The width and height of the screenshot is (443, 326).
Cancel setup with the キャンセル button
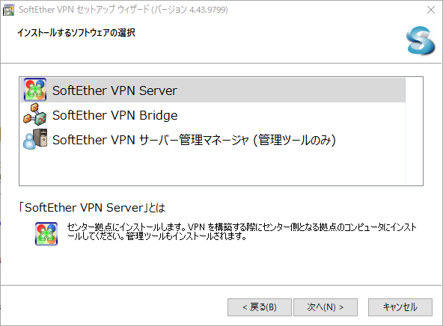point(400,307)
